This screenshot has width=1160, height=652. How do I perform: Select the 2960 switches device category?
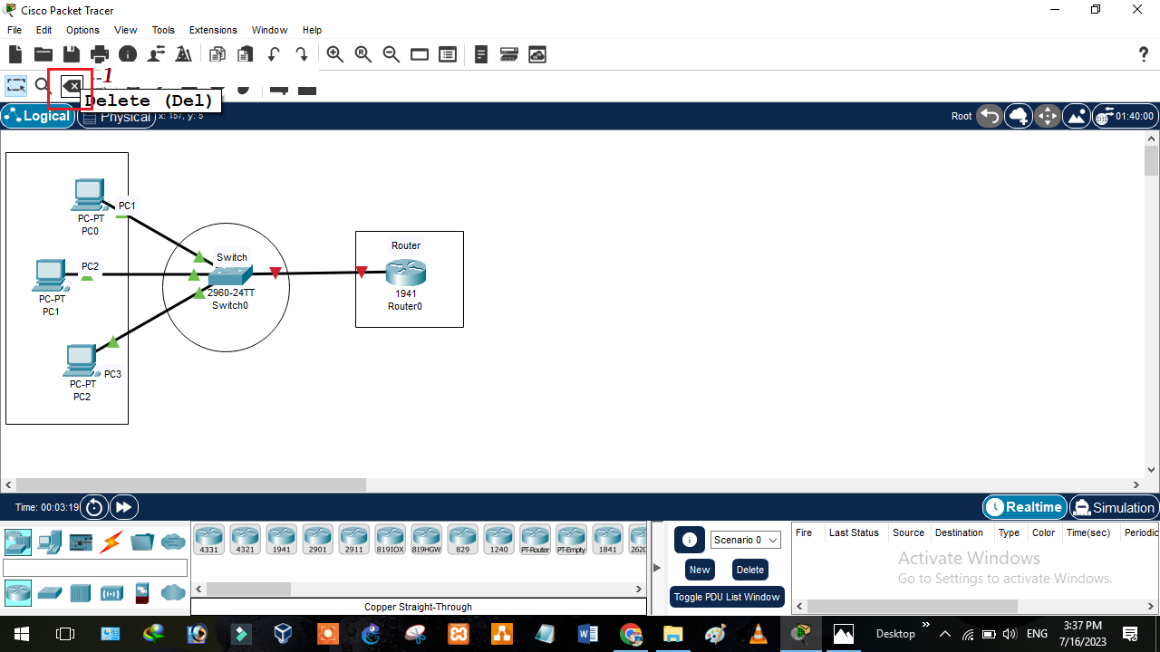point(50,592)
